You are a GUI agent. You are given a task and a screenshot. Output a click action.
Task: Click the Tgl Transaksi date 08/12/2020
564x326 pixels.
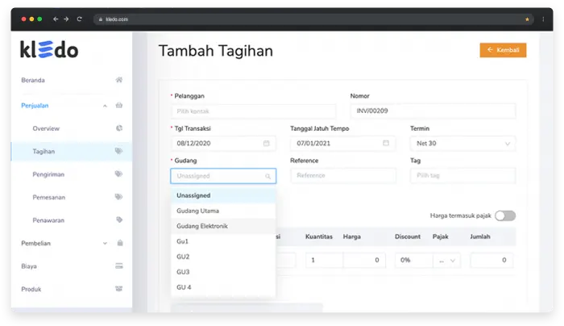coord(223,144)
